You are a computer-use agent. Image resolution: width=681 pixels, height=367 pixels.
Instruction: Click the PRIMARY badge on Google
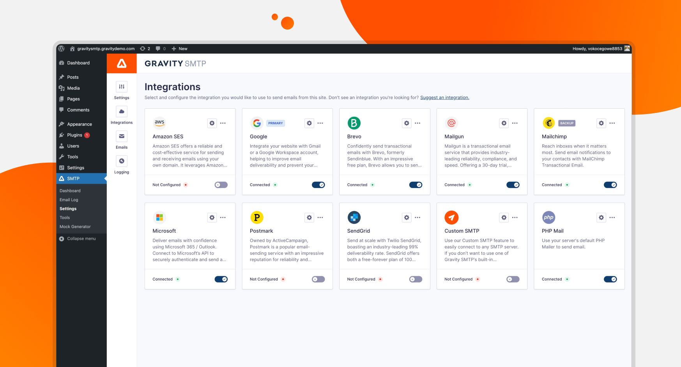point(276,123)
